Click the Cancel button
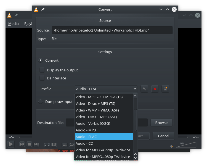Screen dimensions: 207x166 click(163, 136)
